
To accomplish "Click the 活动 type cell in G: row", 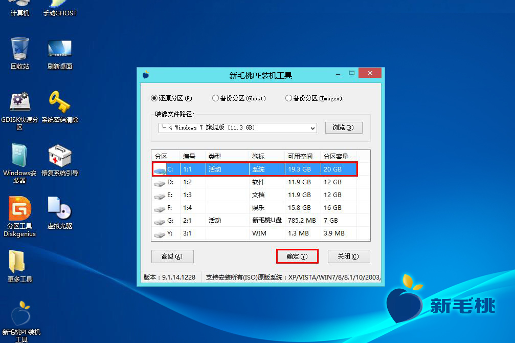I will point(215,221).
